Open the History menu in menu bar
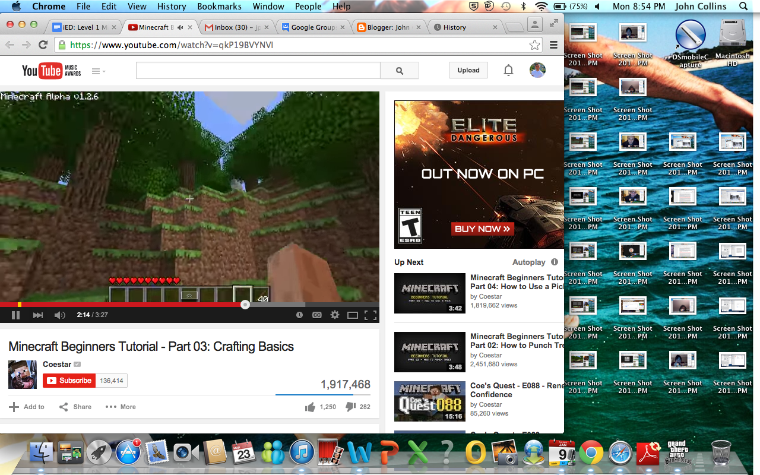 [x=172, y=7]
